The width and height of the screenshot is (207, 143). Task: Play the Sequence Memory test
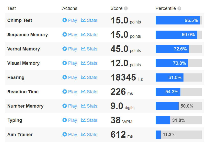coord(70,35)
